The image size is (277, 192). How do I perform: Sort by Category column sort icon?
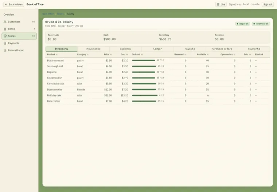(x=87, y=55)
